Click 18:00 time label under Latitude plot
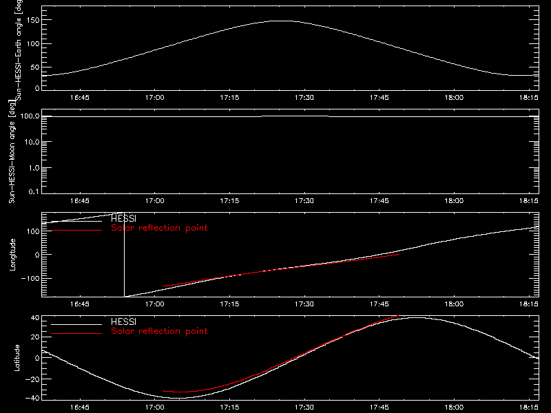This screenshot has width=551, height=413. 454,407
